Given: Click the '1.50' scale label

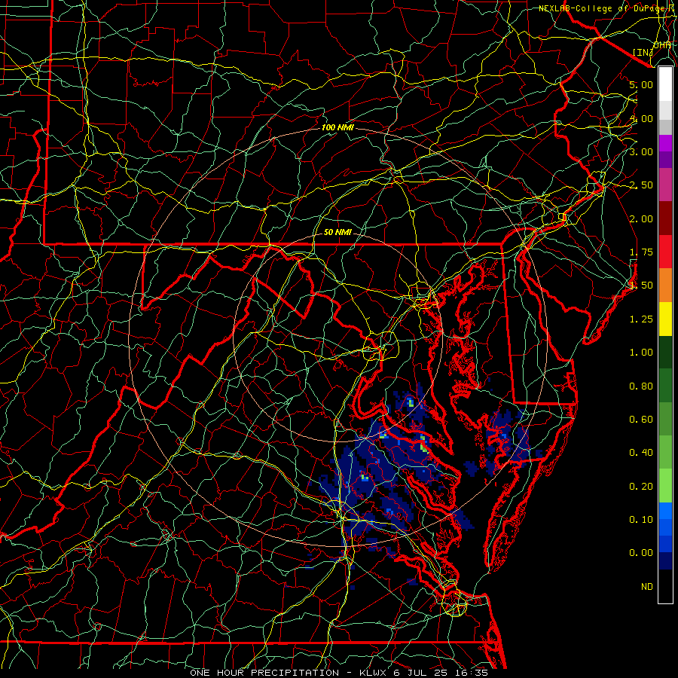Looking at the screenshot, I should (641, 286).
